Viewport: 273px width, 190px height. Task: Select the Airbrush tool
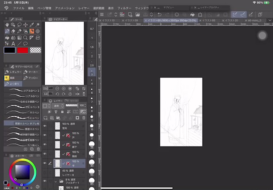click(26, 31)
